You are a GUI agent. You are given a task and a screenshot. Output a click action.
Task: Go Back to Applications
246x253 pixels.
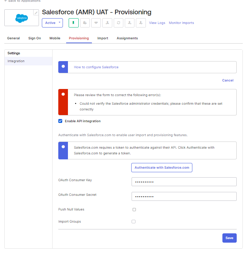pos(23,1)
